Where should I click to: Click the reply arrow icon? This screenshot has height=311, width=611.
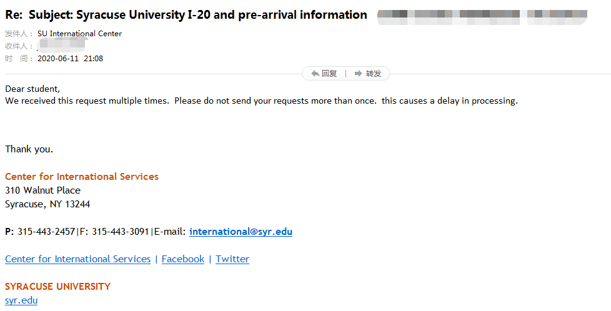point(315,74)
